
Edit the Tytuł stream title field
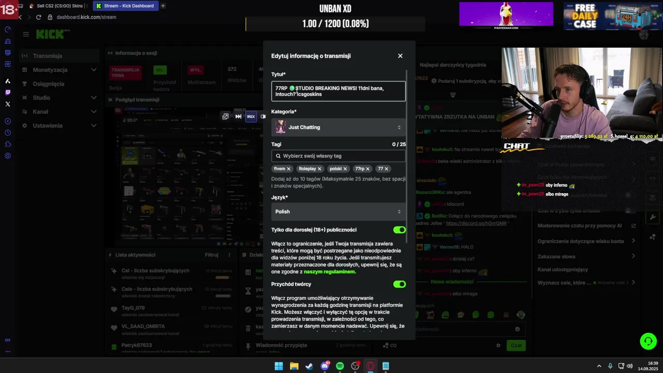point(338,91)
